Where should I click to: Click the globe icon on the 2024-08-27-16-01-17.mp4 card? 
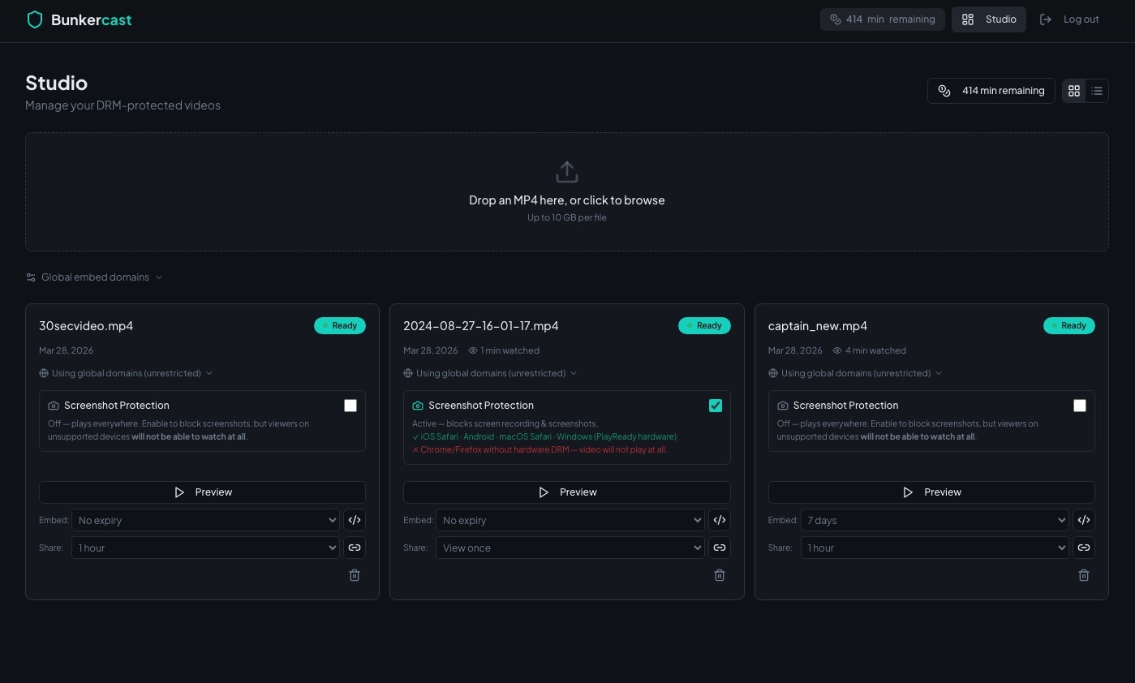(408, 373)
